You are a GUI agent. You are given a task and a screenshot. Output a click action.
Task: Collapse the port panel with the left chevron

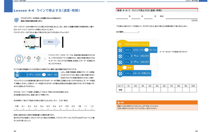(44, 59)
